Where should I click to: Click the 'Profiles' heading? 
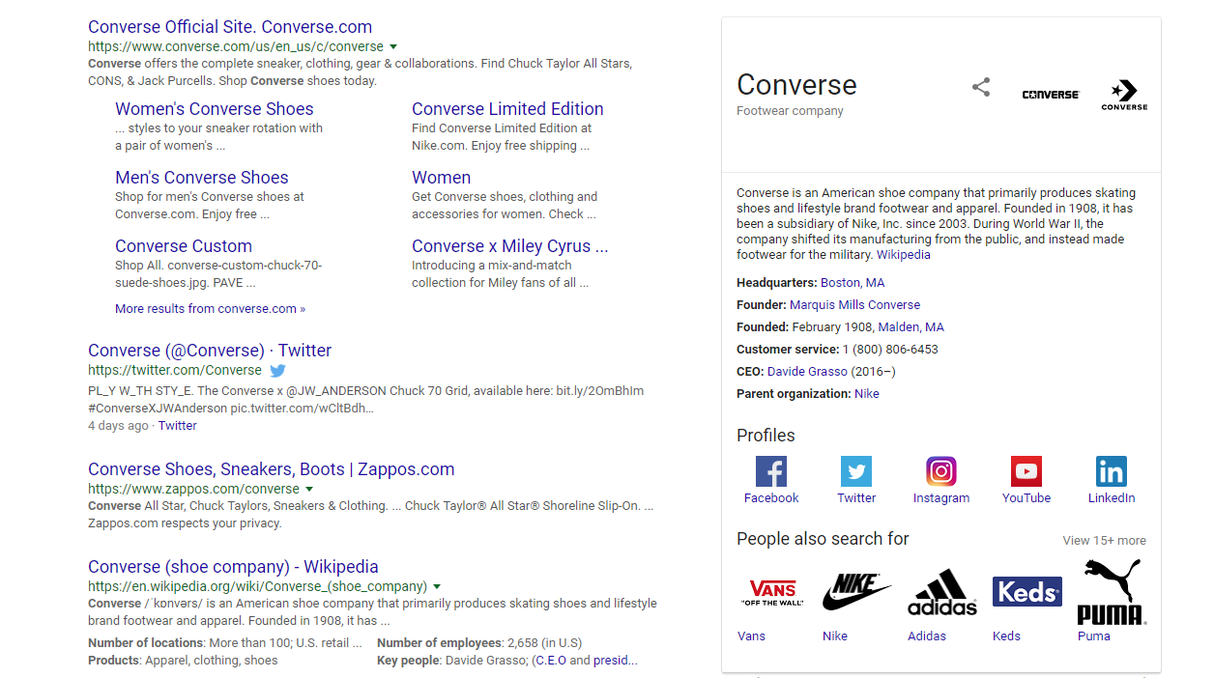click(x=766, y=436)
